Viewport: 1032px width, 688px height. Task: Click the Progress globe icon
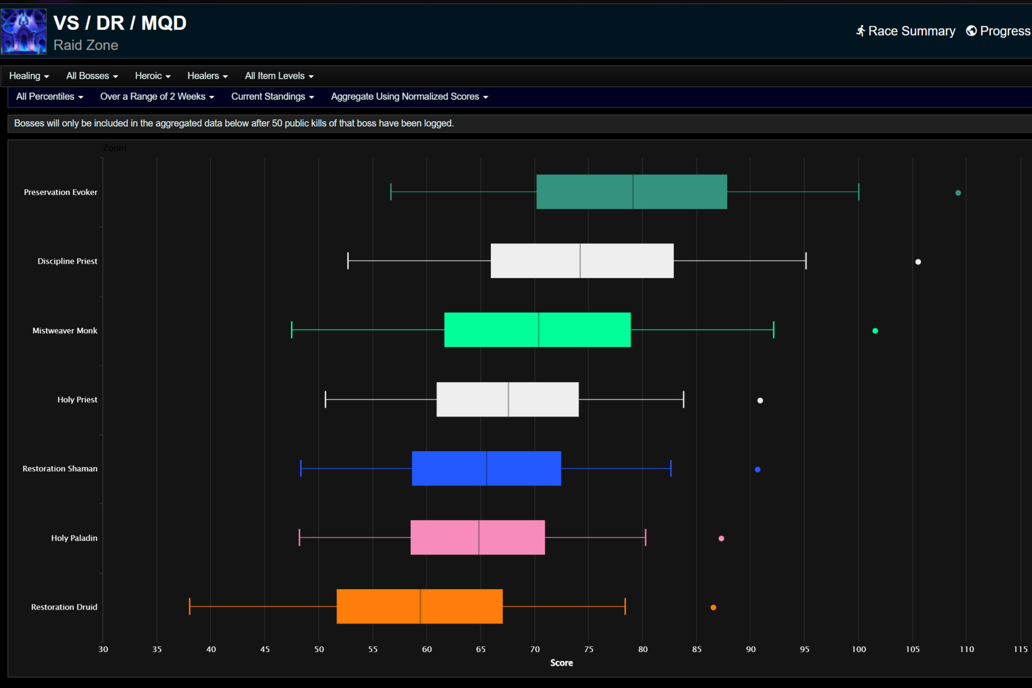971,31
